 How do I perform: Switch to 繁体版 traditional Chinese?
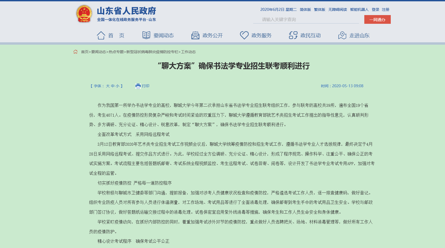coord(320,10)
